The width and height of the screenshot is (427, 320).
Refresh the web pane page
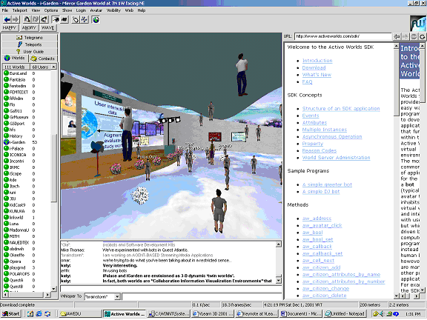(x=422, y=36)
